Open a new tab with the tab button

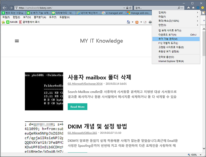point(203,13)
